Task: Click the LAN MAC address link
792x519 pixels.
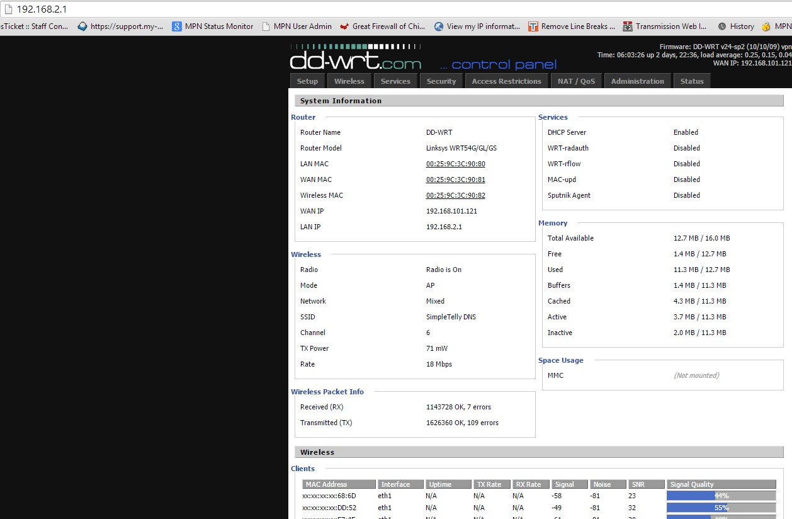Action: pyautogui.click(x=456, y=164)
